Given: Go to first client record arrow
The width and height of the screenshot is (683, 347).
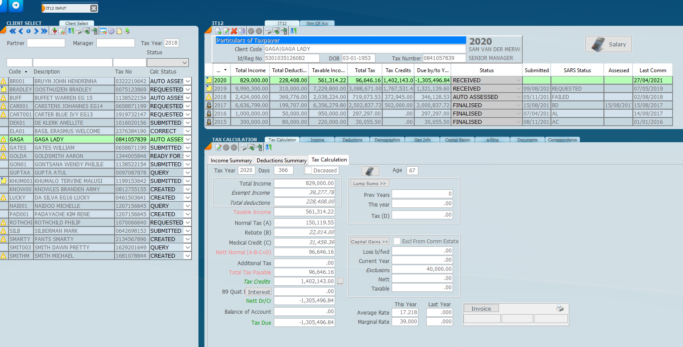Looking at the screenshot, I should click(x=12, y=31).
